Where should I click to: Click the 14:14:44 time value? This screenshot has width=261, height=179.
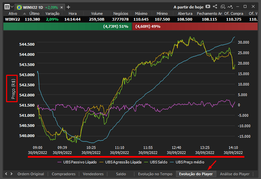72,19
